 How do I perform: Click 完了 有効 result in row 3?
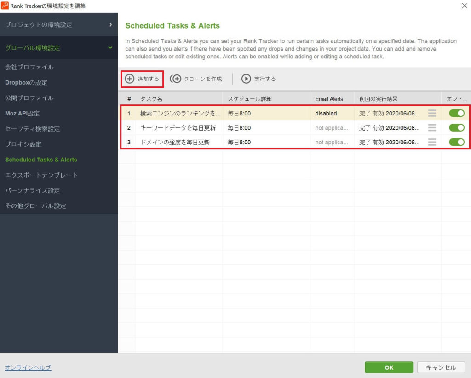click(x=389, y=142)
